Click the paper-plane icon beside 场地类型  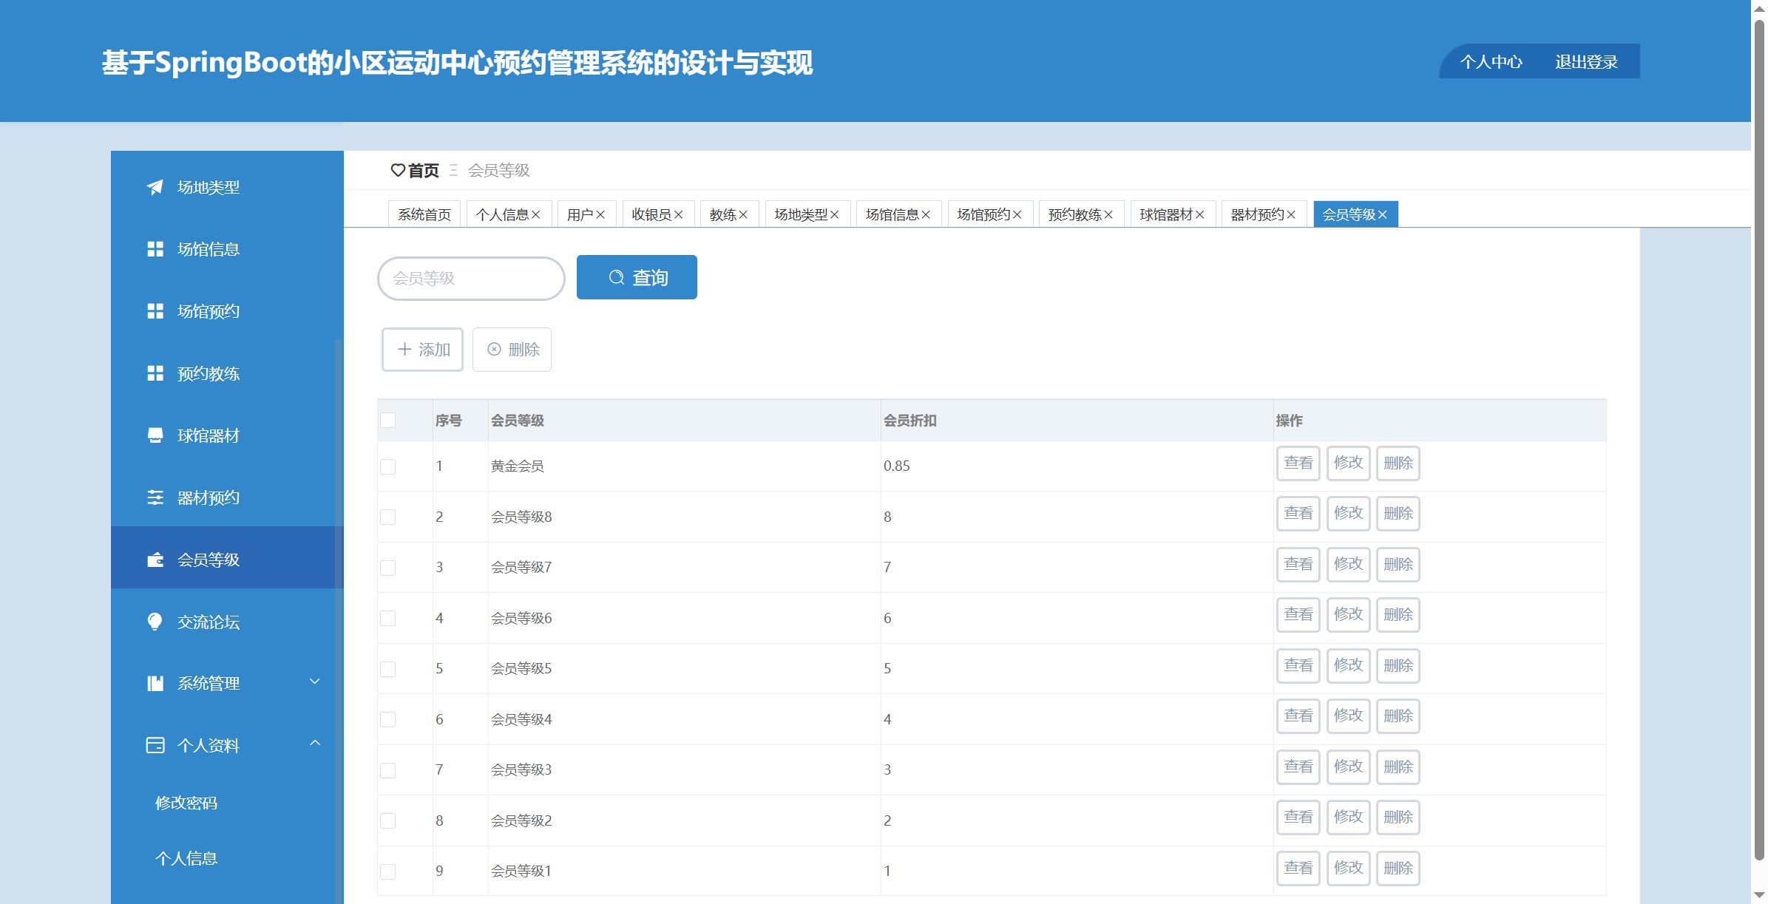coord(155,187)
